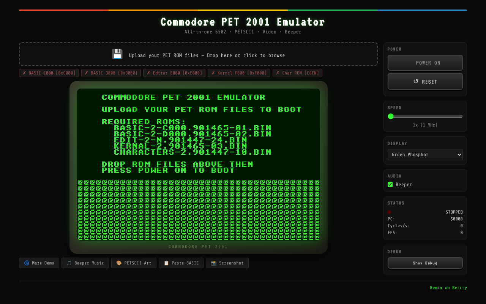Viewport: 486px width, 304px height.
Task: Select the BASIC C000 ROM tag
Action: pos(49,73)
